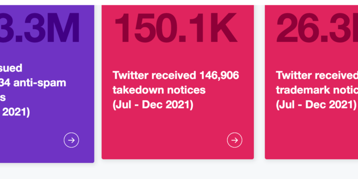This screenshot has height=179, width=358.
Task: Click 'Twitter received' on the trademark card
Action: 317,75
